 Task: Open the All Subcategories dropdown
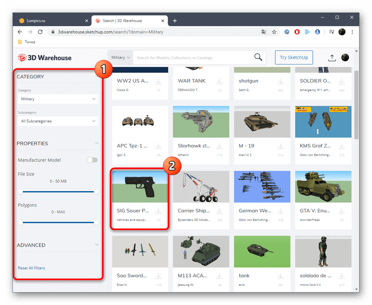point(58,121)
